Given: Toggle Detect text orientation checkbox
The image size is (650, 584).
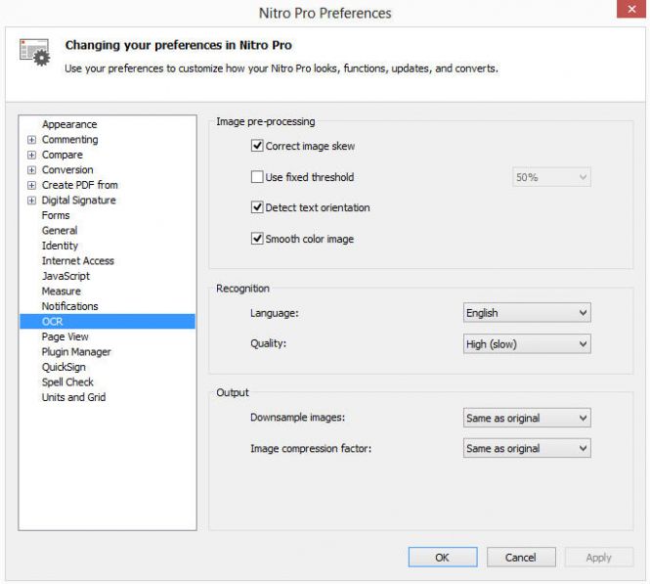Looking at the screenshot, I should (x=257, y=207).
